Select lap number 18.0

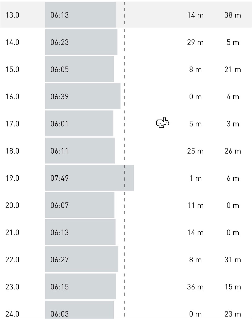(x=12, y=151)
